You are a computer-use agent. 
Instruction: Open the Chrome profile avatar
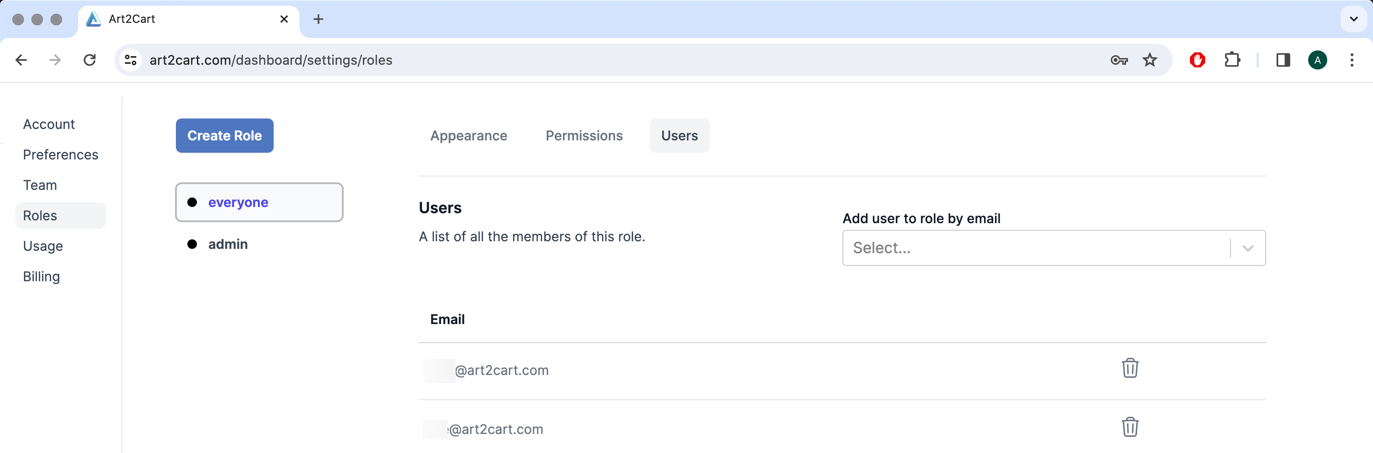[x=1317, y=60]
